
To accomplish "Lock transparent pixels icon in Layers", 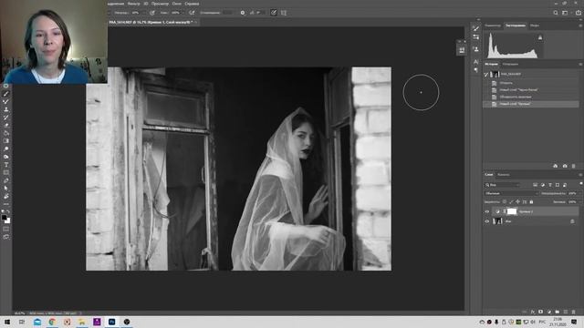I will pyautogui.click(x=505, y=202).
